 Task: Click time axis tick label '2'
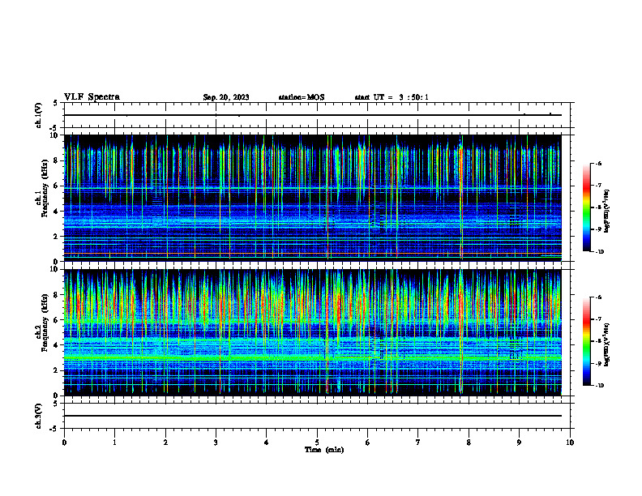click(165, 443)
